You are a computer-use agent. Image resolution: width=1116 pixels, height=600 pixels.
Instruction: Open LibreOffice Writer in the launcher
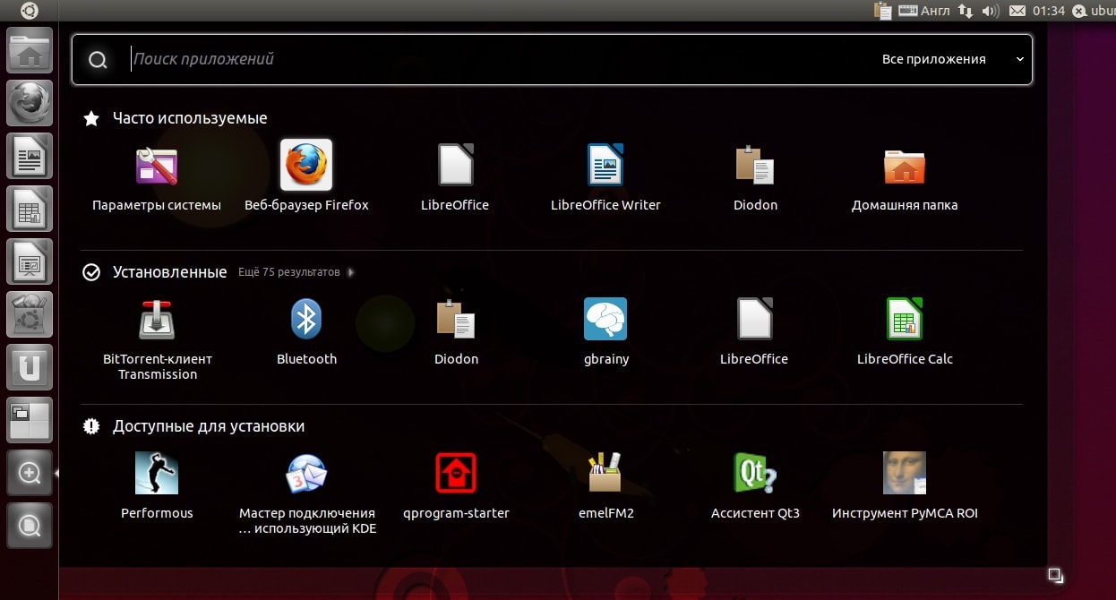(x=30, y=157)
